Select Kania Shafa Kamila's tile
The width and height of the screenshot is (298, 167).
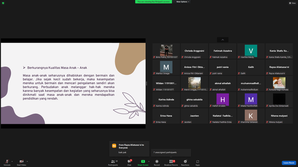pos(279,51)
